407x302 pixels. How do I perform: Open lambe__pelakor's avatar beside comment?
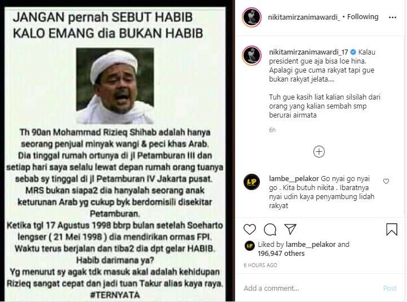coord(251,182)
